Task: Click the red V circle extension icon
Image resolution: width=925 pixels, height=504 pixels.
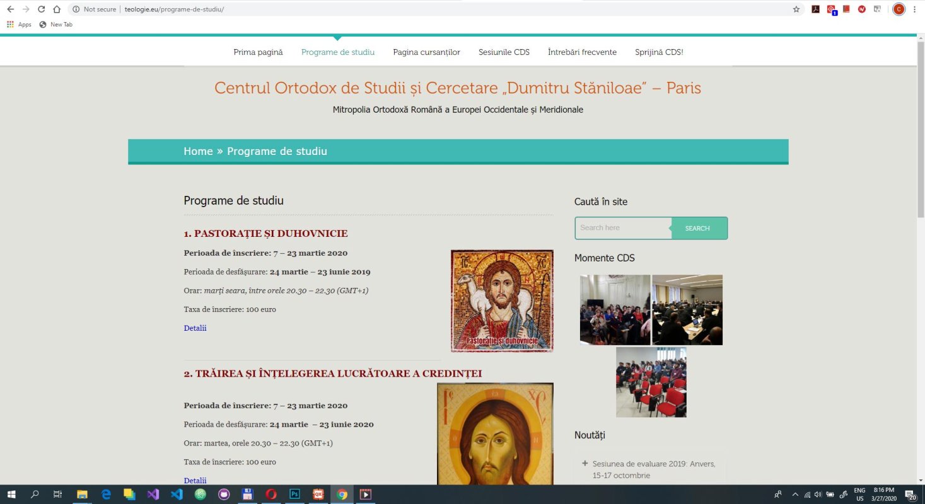Action: (x=861, y=9)
